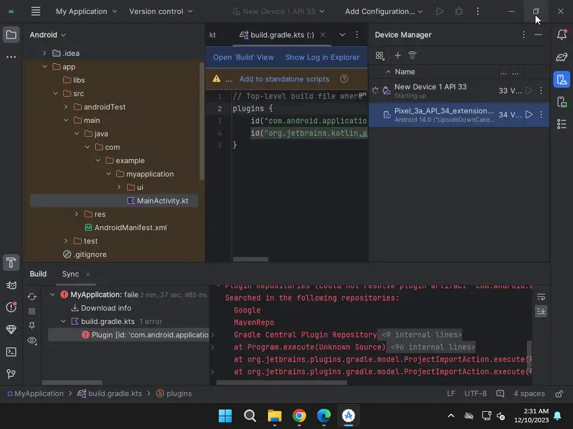Image resolution: width=573 pixels, height=429 pixels.
Task: Stop the build with the stop icon
Action: click(x=32, y=311)
